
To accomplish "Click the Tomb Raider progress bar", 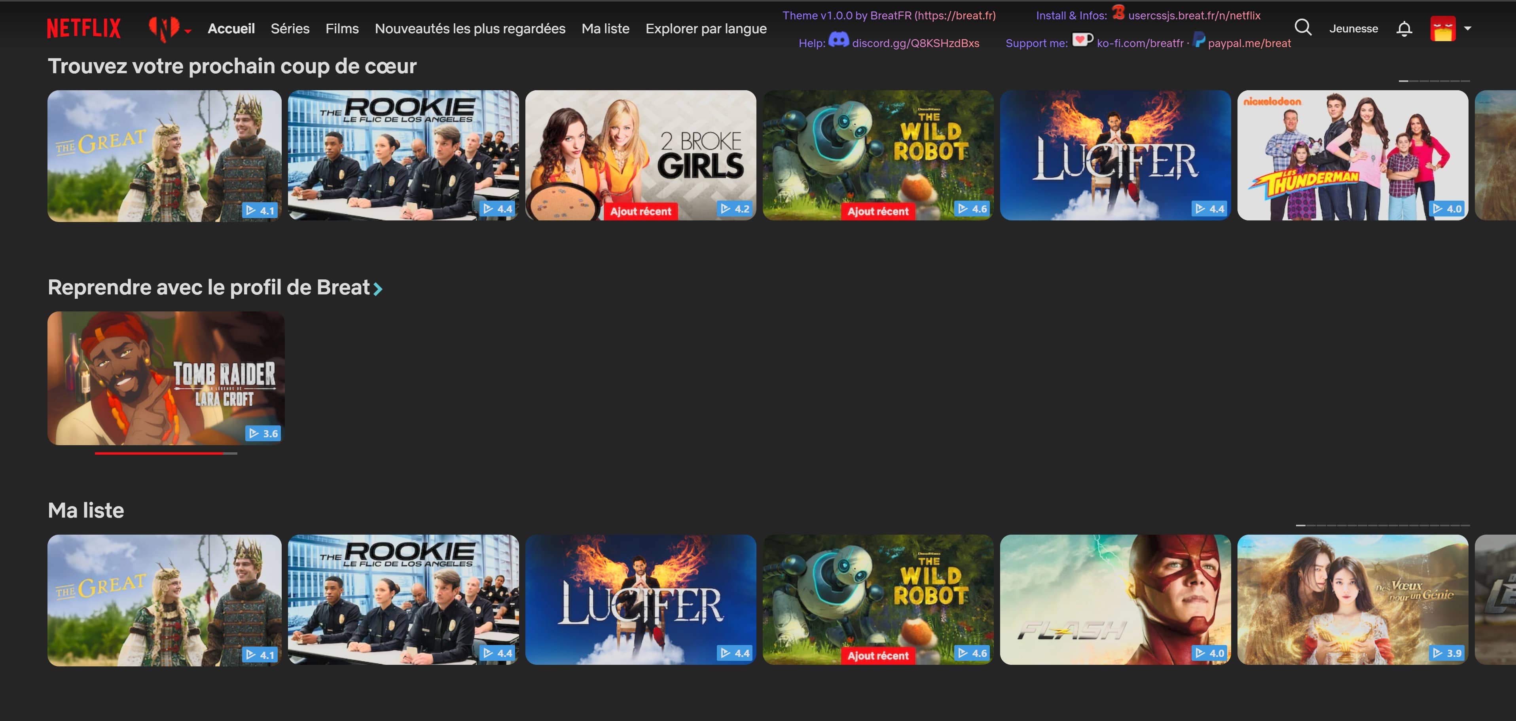I will tap(166, 453).
